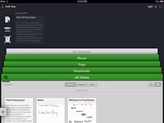Tap the Evernote Trunk elephant icon
This screenshot has height=123, width=164.
pos(150,7)
